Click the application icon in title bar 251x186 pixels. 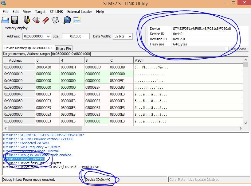click(3, 3)
